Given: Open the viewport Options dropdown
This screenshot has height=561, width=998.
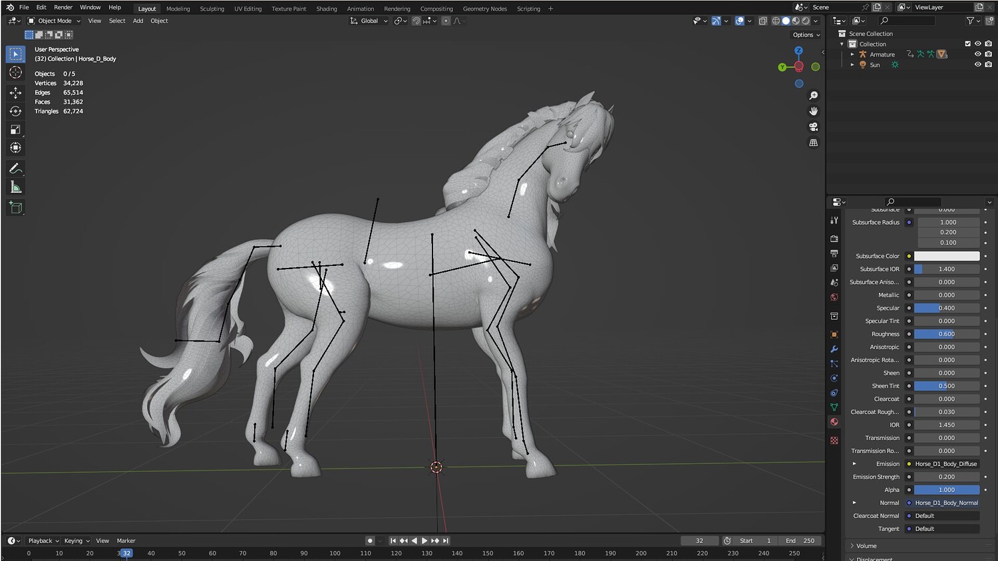Looking at the screenshot, I should pos(806,35).
